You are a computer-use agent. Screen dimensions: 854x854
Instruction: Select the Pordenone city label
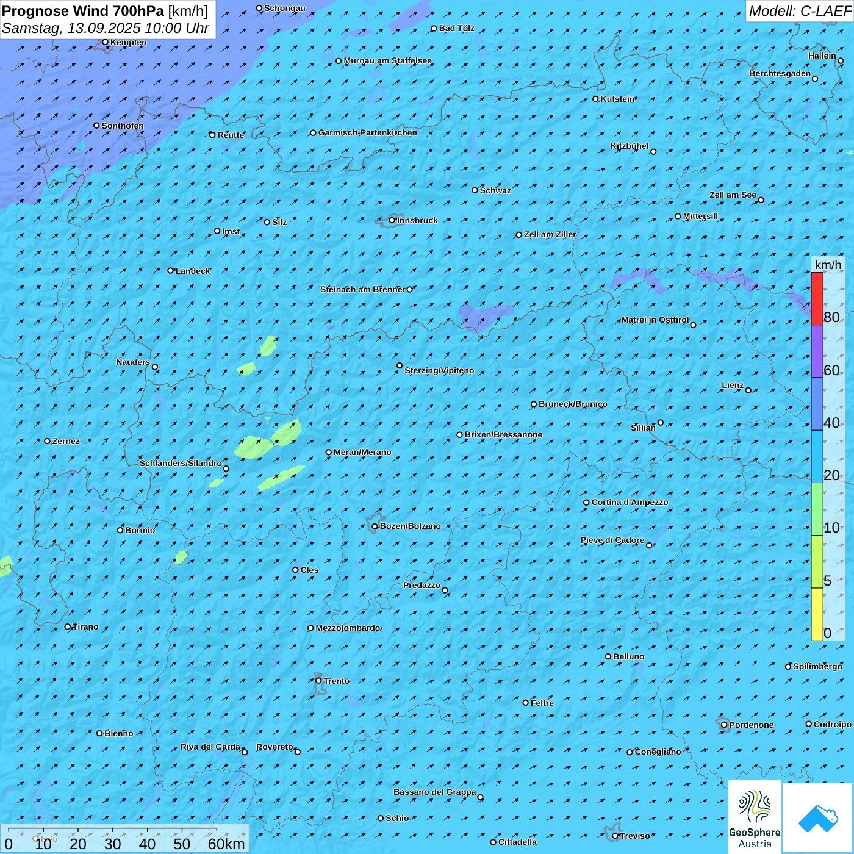[751, 725]
